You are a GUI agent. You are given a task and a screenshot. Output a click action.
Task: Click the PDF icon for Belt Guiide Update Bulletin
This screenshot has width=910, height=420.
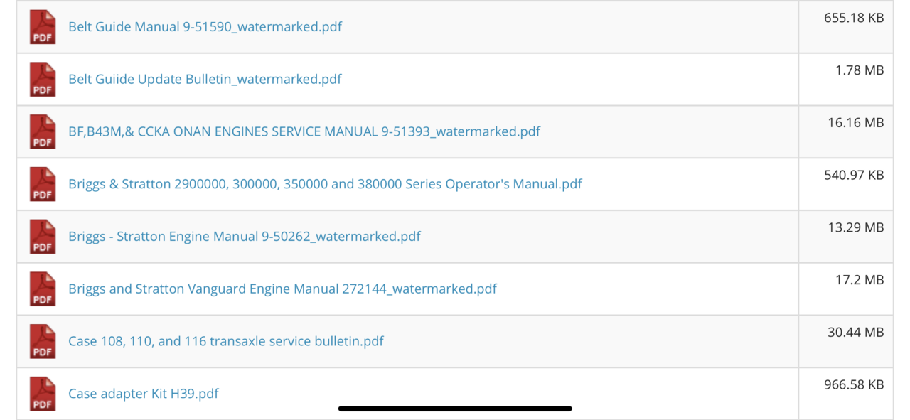coord(43,79)
